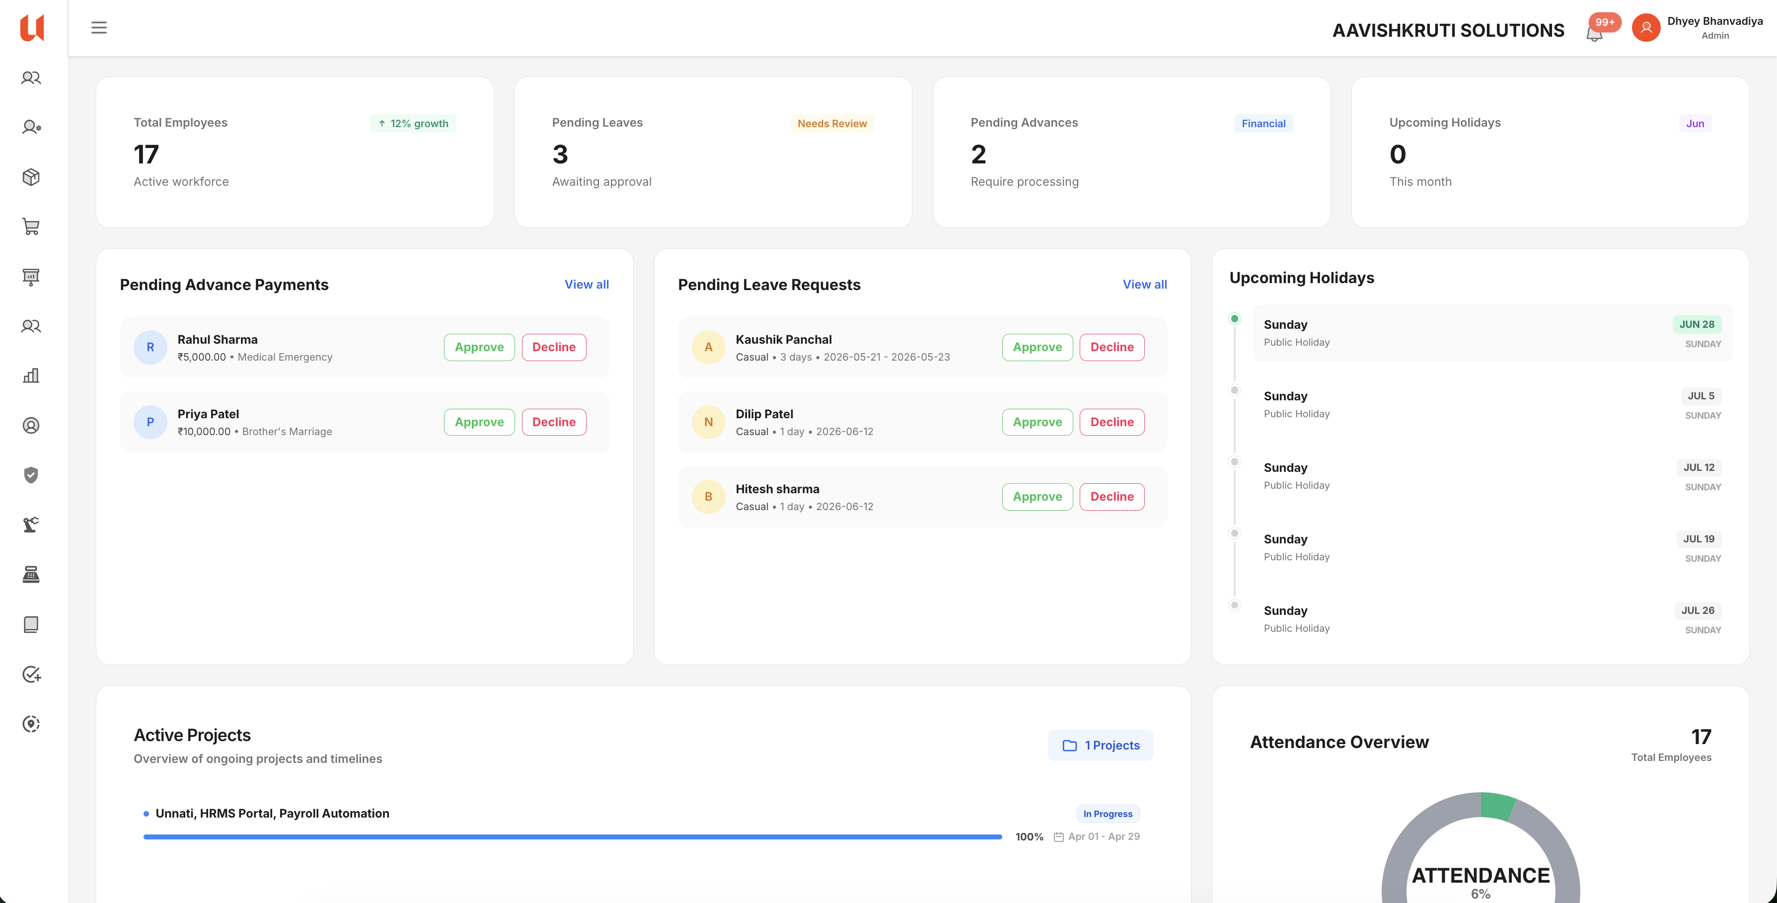This screenshot has height=903, width=1777.
Task: Decline Dilip Patel's leave request
Action: 1112,422
